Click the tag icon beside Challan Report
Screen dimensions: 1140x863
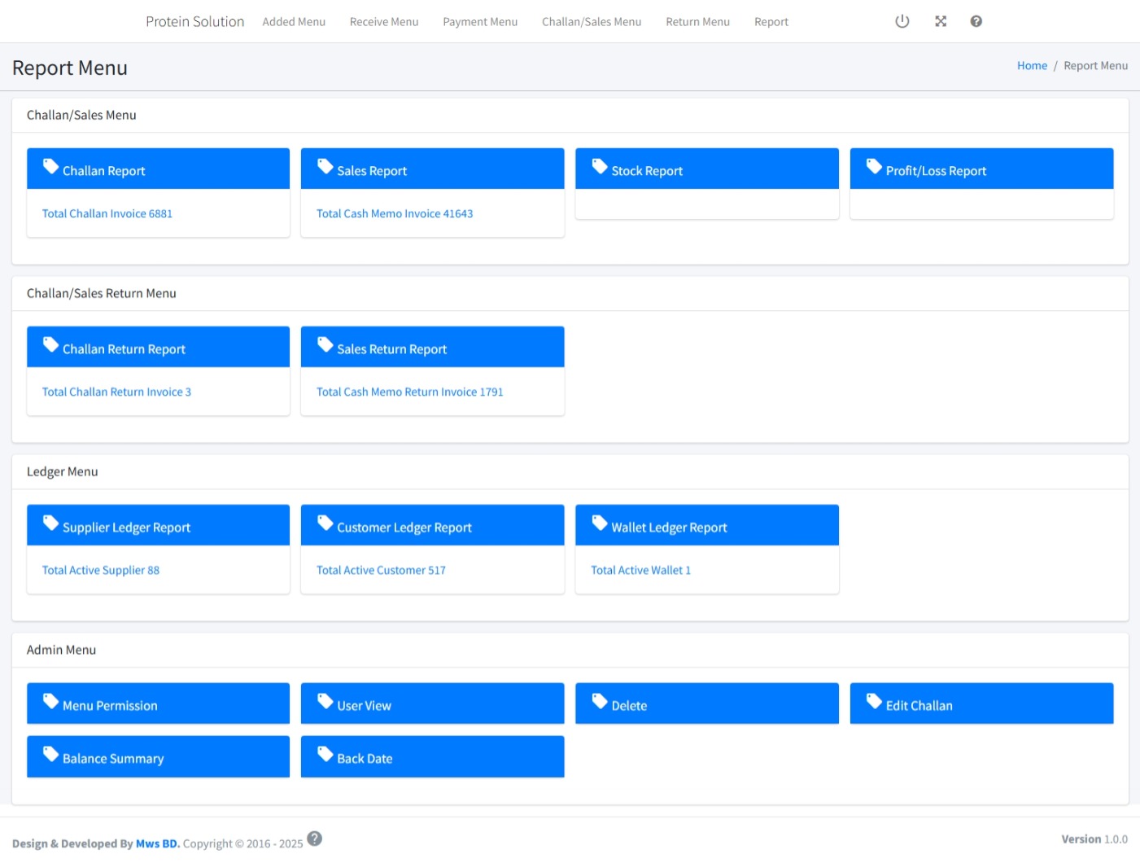[50, 167]
